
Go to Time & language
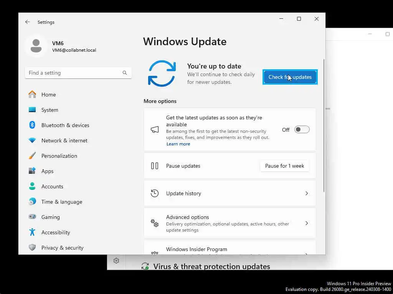[78, 201]
